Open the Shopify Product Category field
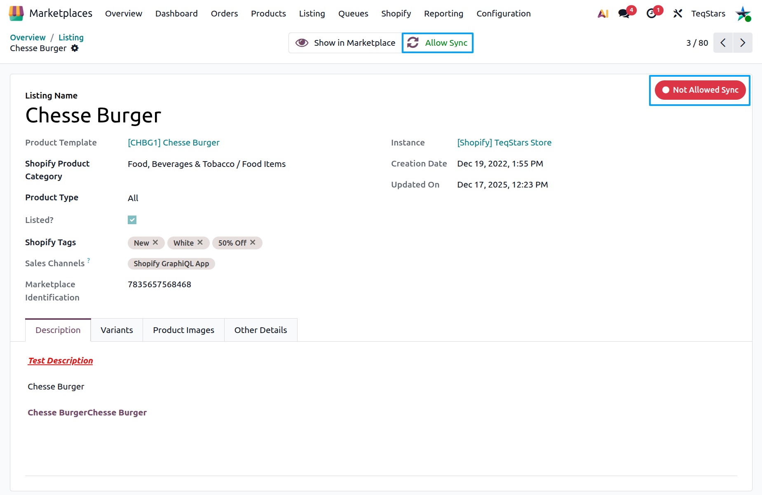 click(206, 164)
